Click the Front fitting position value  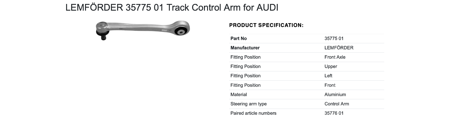click(x=330, y=85)
